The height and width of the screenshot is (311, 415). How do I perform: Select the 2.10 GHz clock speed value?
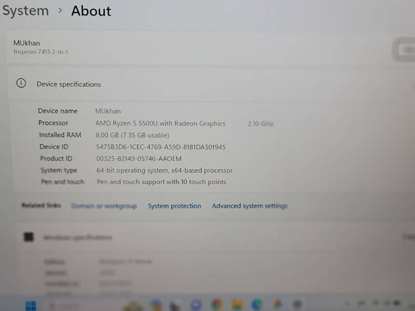tap(260, 124)
